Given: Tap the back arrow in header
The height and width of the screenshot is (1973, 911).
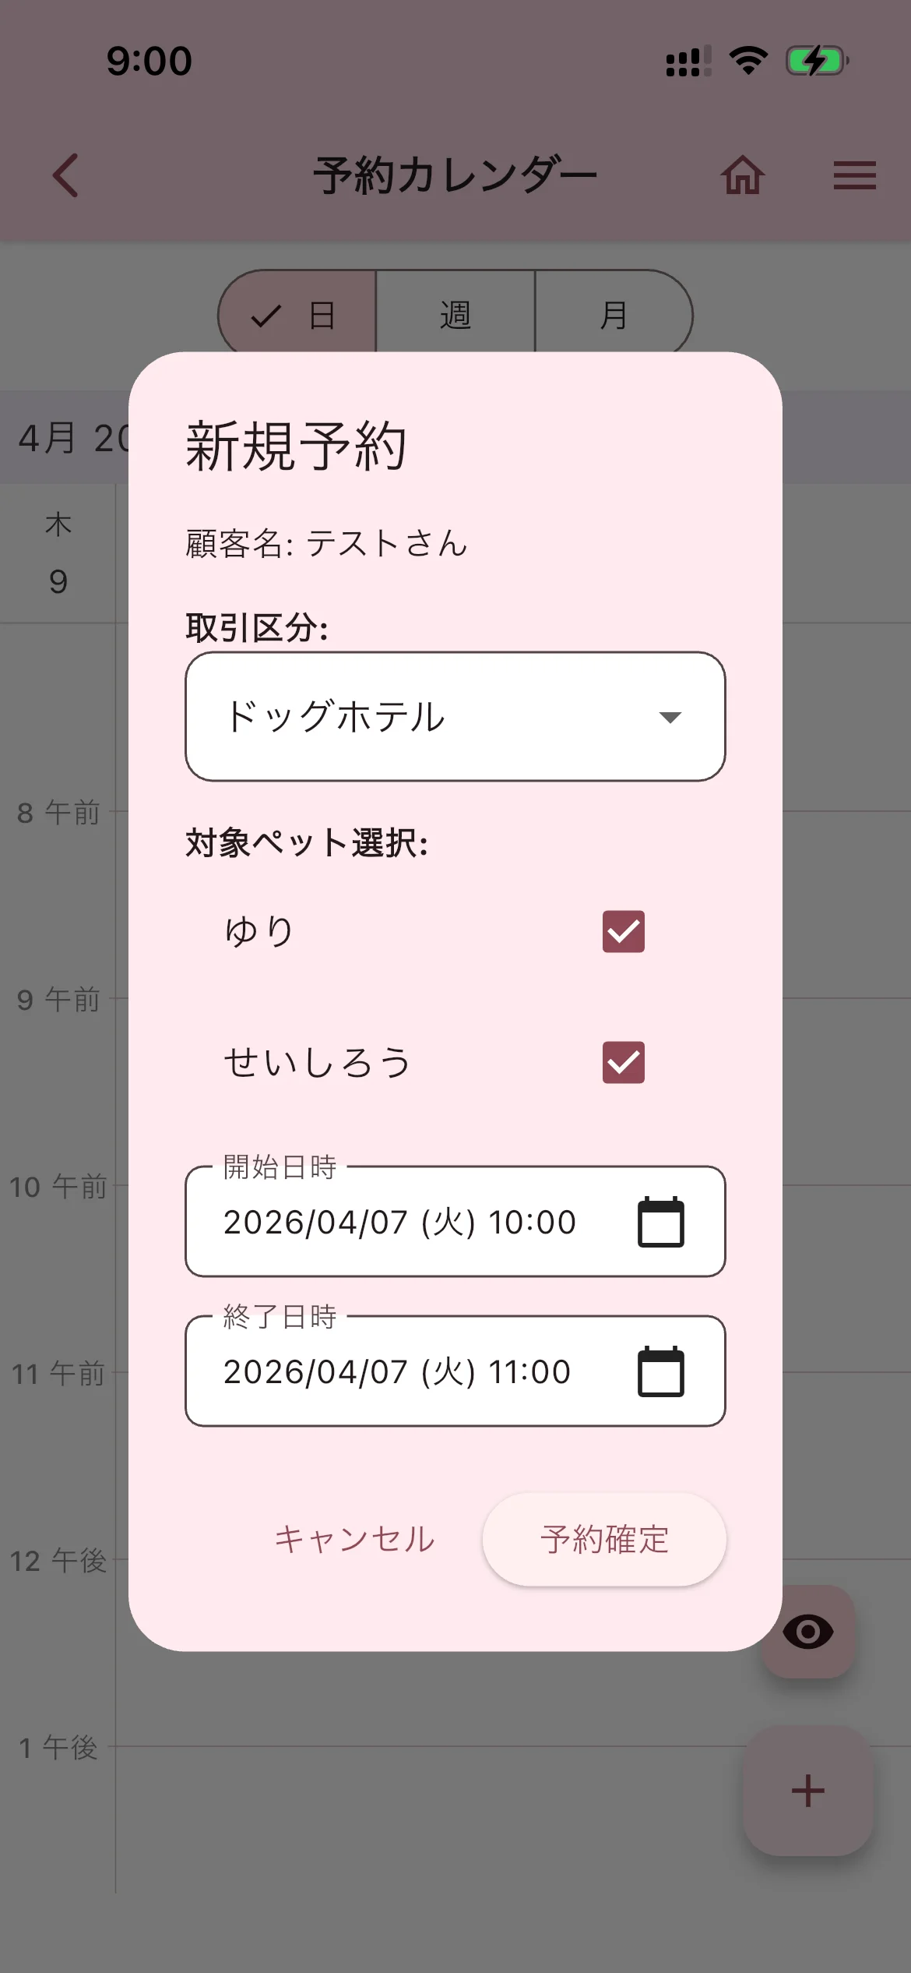Looking at the screenshot, I should pyautogui.click(x=66, y=175).
